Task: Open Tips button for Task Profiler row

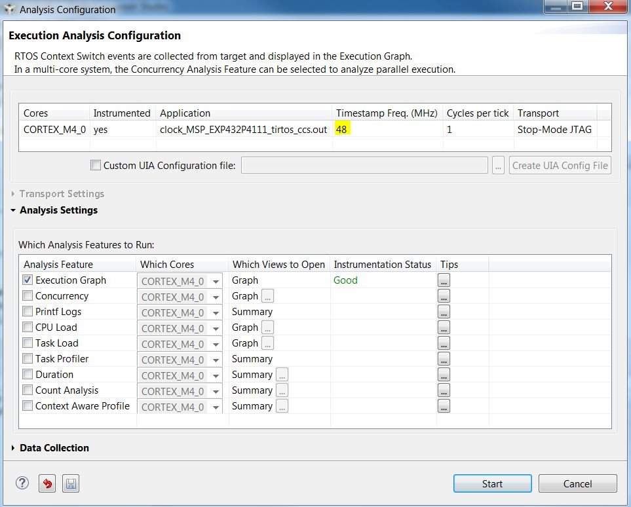Action: point(444,359)
